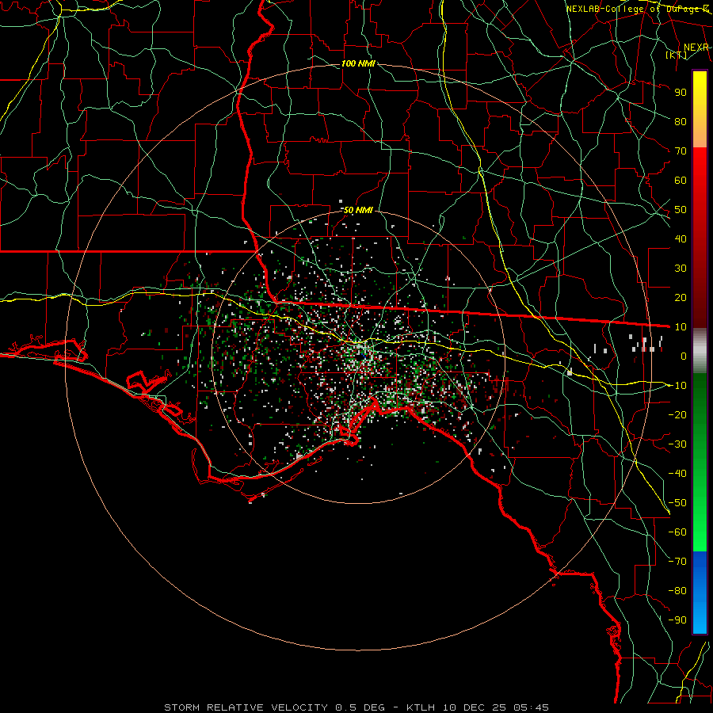Viewport: 713px width, 713px height.
Task: Click the 80 value on the velocity scale
Action: point(681,121)
